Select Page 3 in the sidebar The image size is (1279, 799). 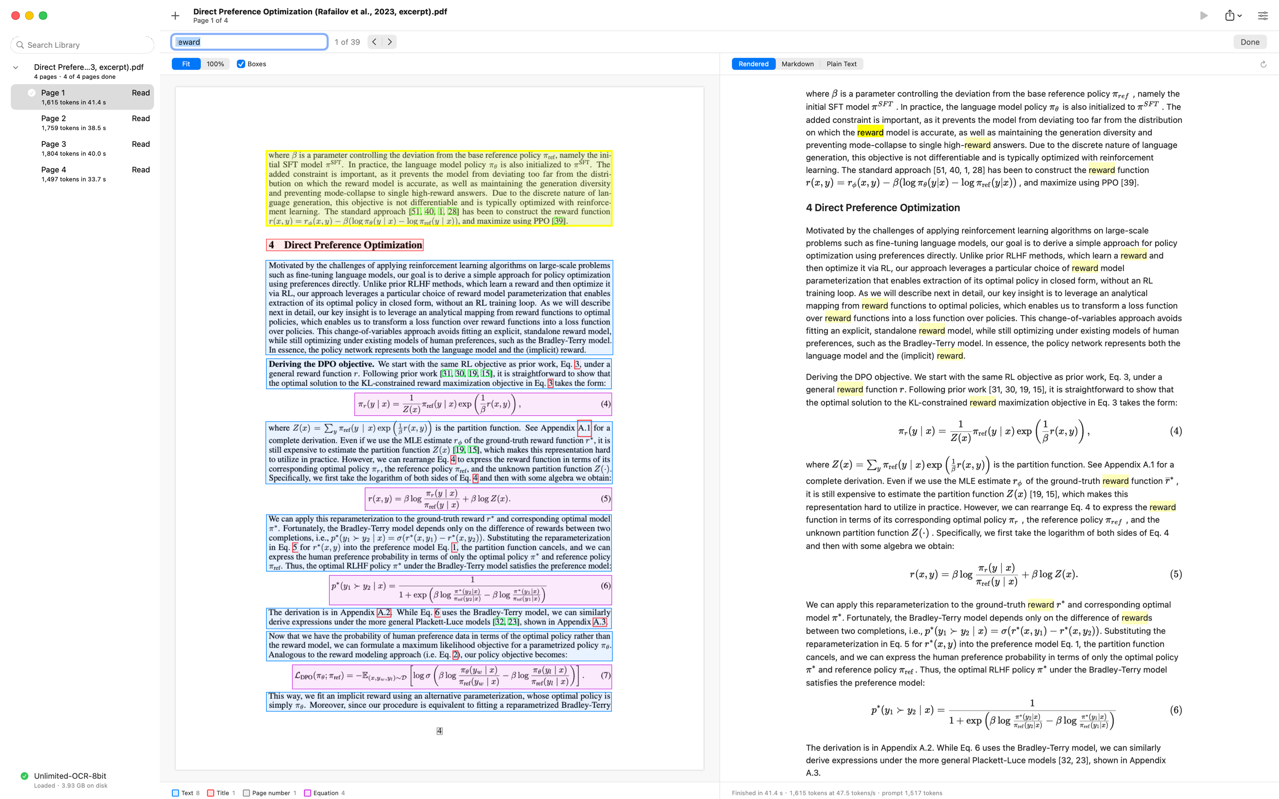83,149
